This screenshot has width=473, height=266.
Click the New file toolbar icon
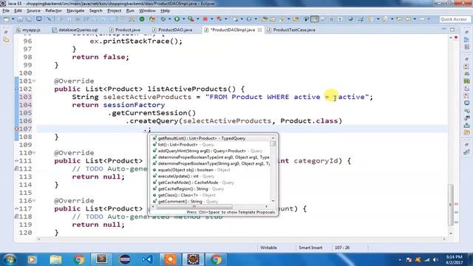tap(6, 19)
